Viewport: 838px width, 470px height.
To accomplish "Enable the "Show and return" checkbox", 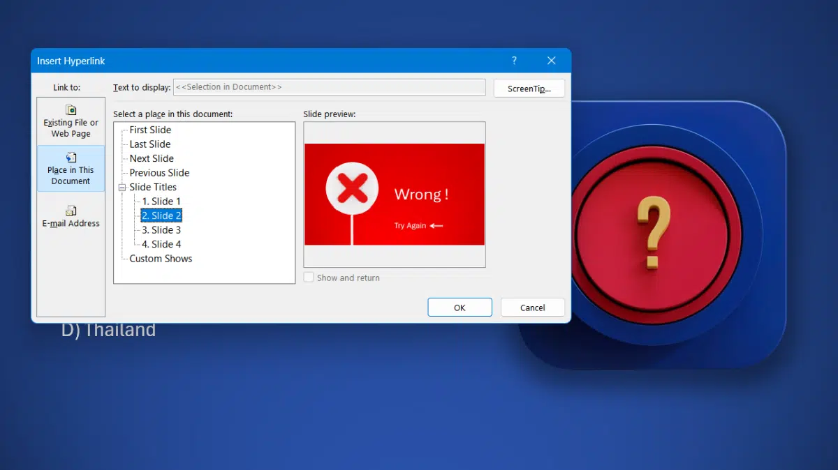I will 309,278.
